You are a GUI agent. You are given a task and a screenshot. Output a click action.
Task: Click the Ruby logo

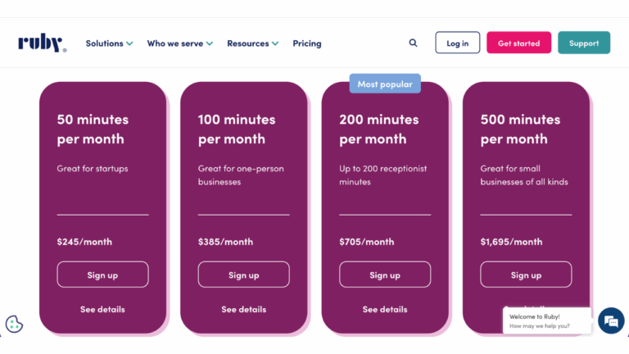(x=42, y=43)
